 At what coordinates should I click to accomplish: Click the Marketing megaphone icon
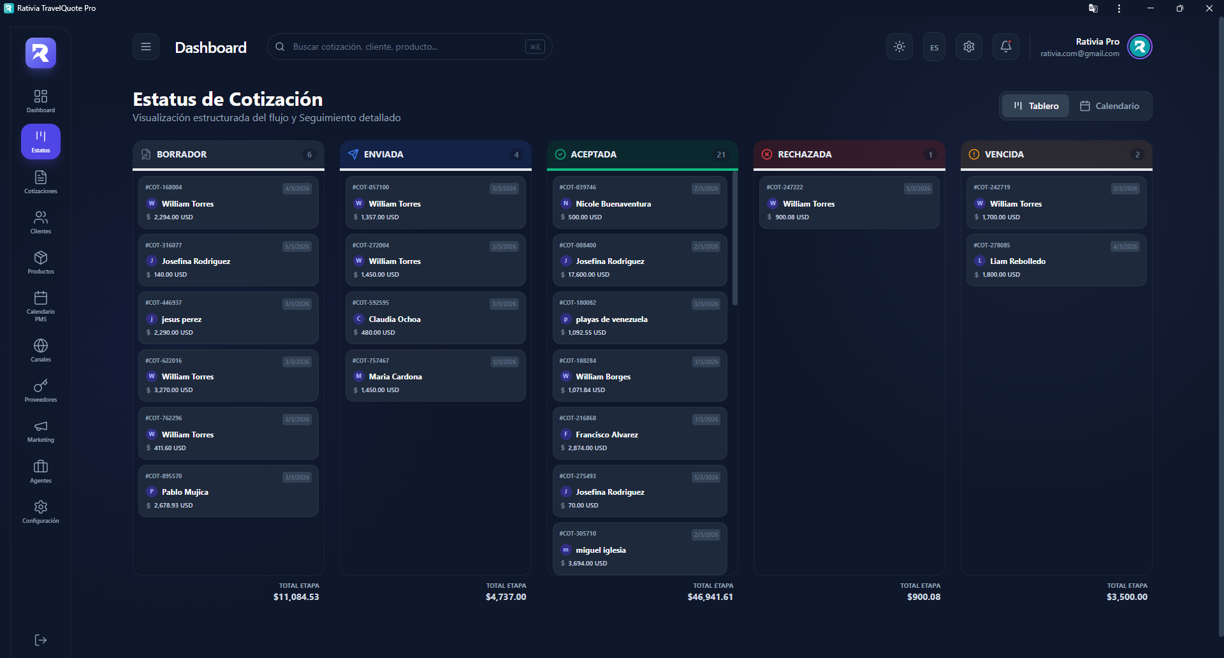[41, 430]
